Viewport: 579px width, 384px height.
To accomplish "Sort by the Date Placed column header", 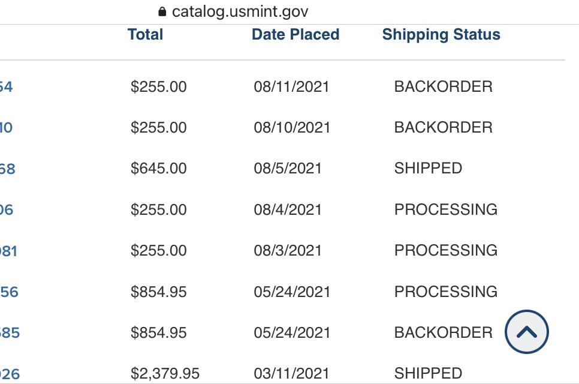I will click(x=295, y=35).
